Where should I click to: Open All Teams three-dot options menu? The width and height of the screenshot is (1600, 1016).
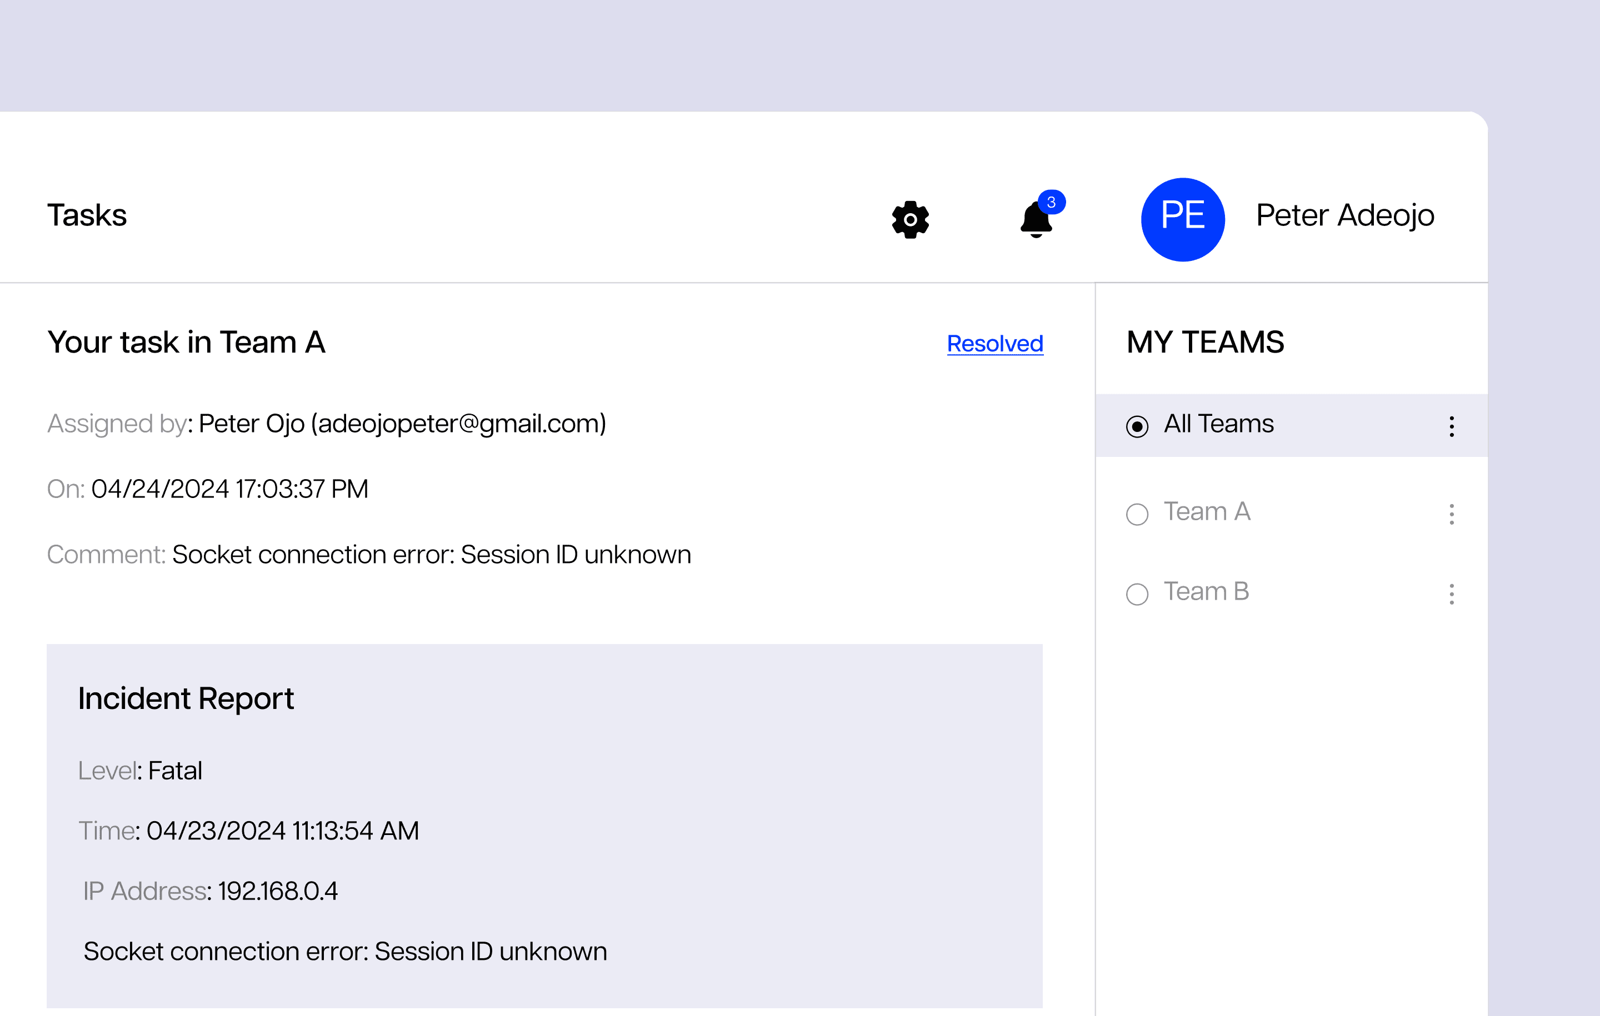tap(1451, 426)
